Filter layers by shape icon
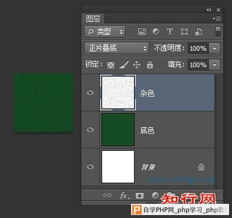 tap(184, 32)
